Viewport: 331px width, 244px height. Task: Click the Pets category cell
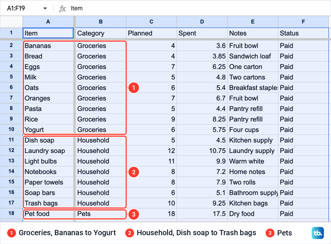[101, 214]
